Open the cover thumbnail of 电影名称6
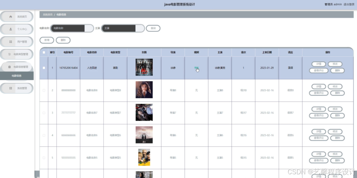This screenshot has width=357, height=178. point(144,135)
